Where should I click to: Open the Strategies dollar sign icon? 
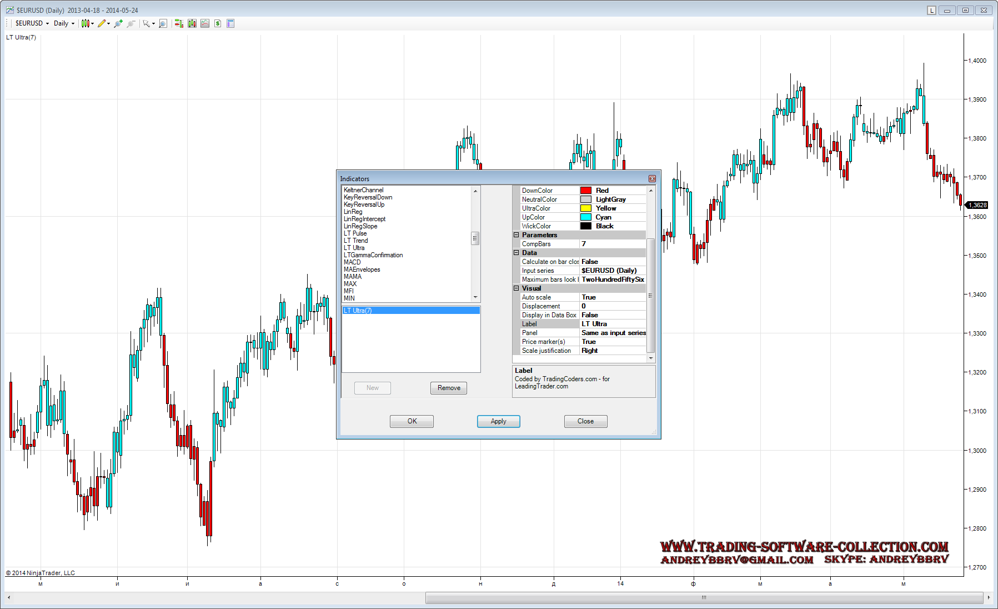tap(218, 23)
